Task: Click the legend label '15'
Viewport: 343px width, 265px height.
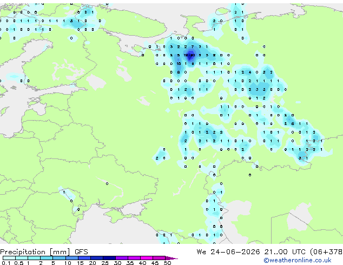Action: click(80, 263)
